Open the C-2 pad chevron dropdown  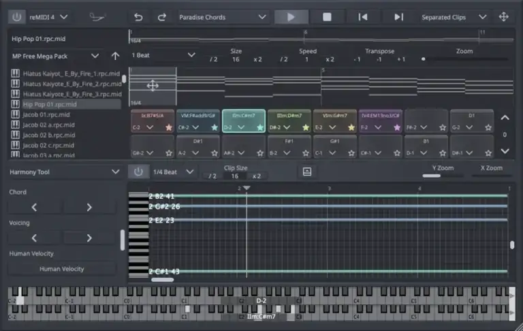[150, 127]
